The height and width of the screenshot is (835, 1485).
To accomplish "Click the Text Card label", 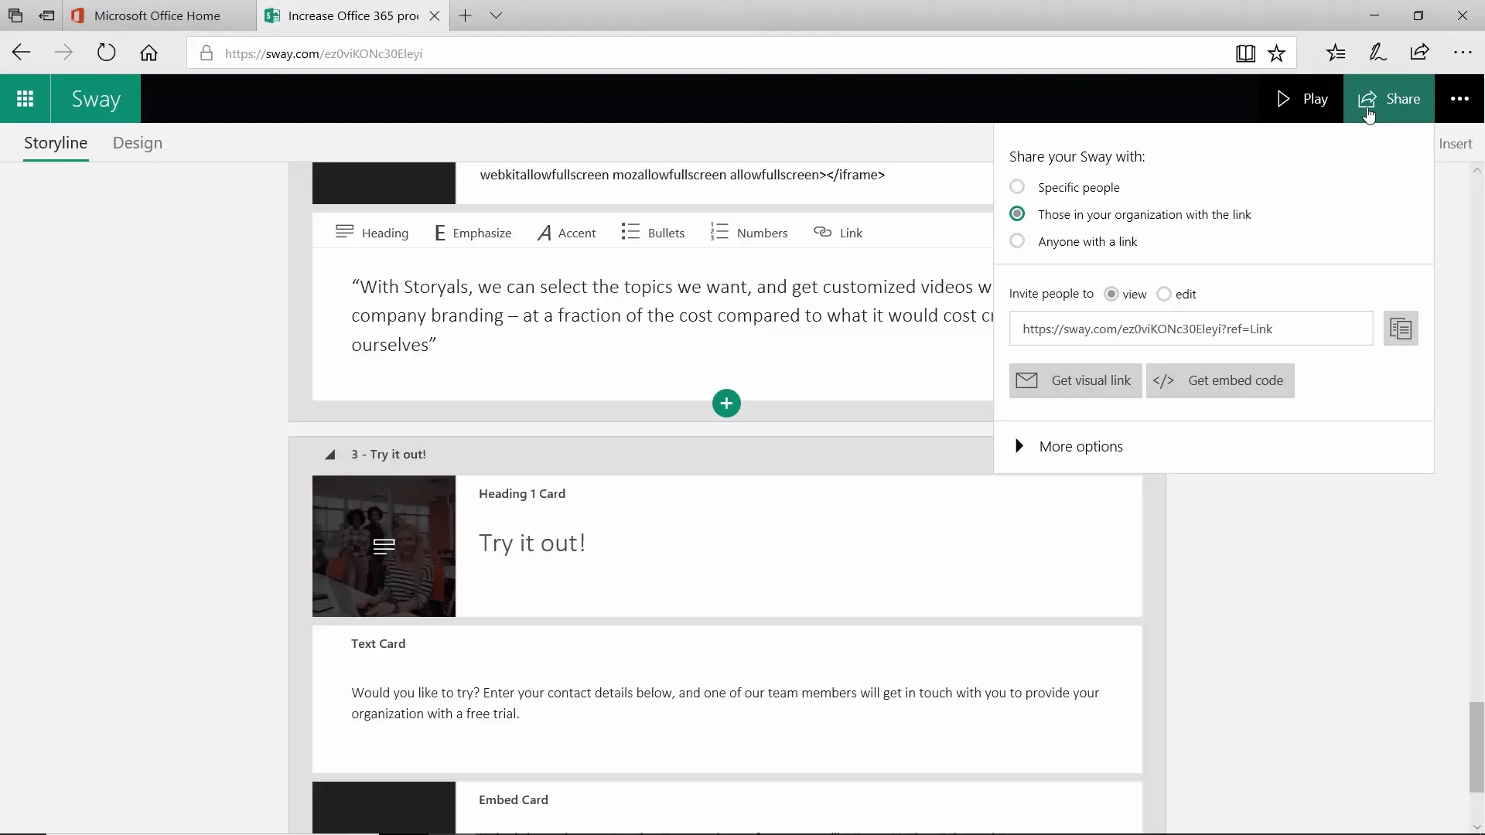I will (x=378, y=643).
